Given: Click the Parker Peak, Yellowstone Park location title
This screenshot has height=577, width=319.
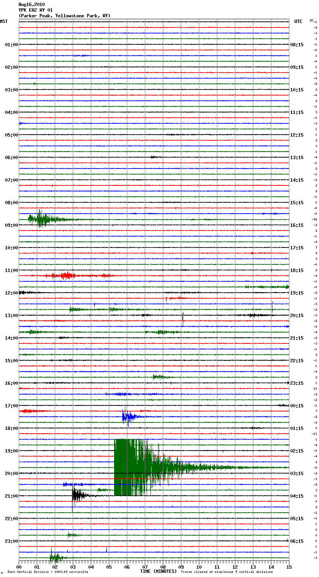Looking at the screenshot, I should 65,16.
